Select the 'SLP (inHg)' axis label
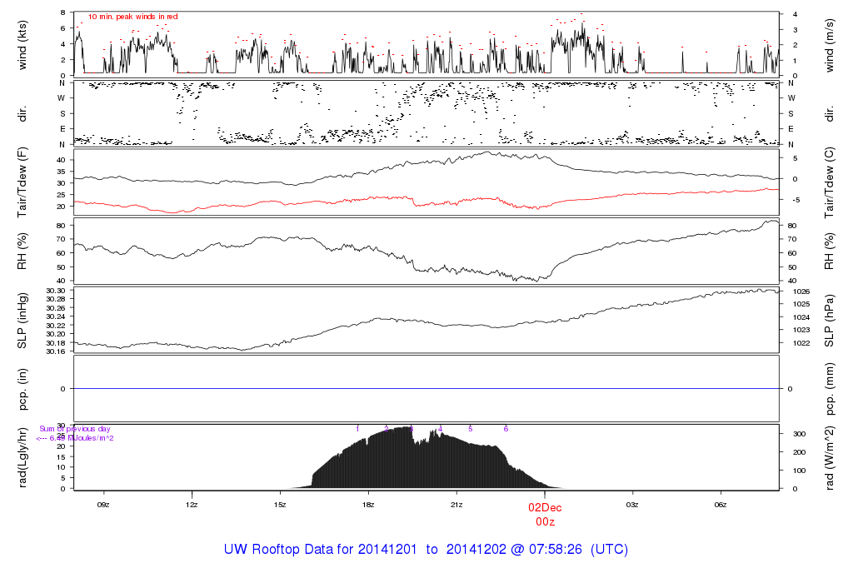Image resolution: width=853 pixels, height=583 pixels. [x=22, y=321]
